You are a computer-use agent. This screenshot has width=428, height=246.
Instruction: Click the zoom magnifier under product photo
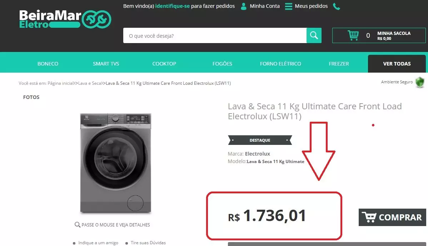click(77, 225)
